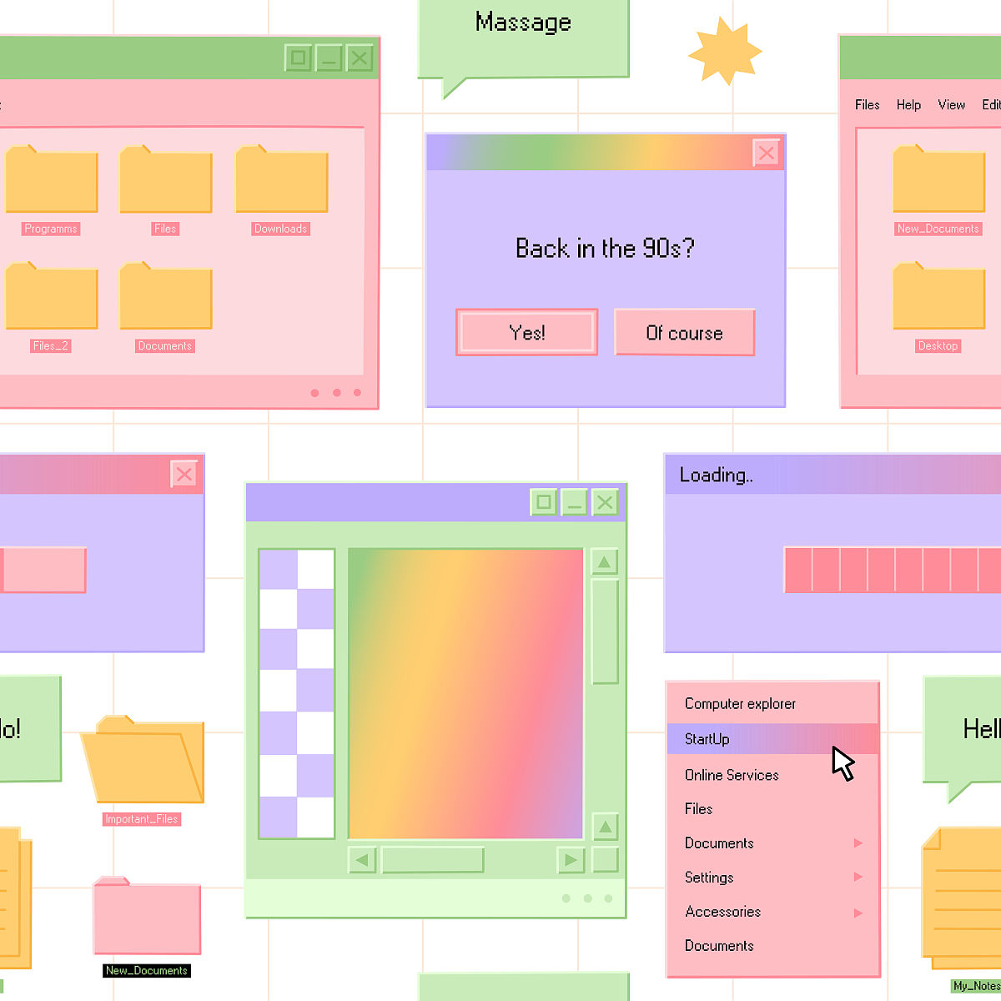This screenshot has height=1001, width=1001.
Task: Click the orange starburst shape
Action: pos(724,52)
